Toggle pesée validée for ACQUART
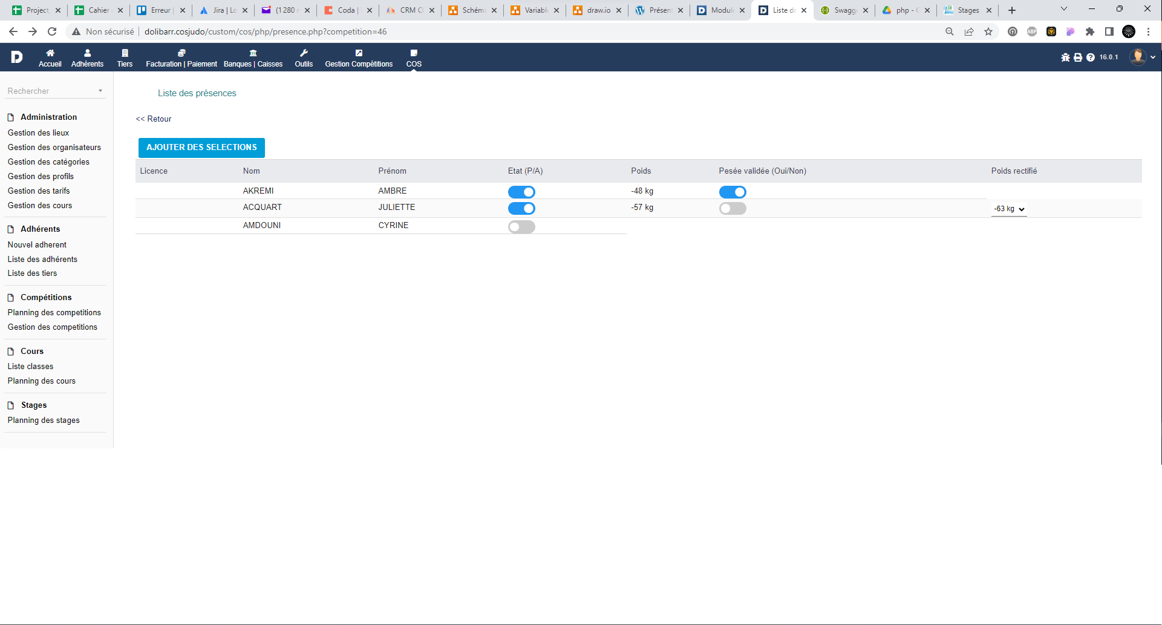The height and width of the screenshot is (625, 1162). tap(733, 208)
